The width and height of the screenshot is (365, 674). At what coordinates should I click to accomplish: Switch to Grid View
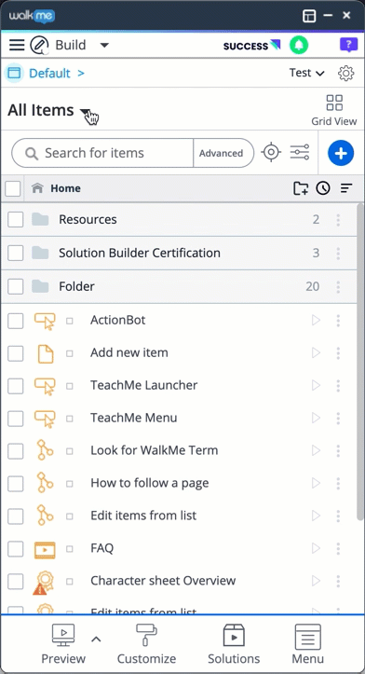tap(334, 111)
